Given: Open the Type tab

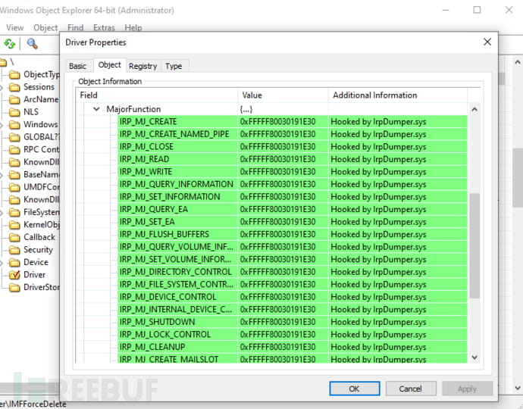Looking at the screenshot, I should click(x=174, y=66).
